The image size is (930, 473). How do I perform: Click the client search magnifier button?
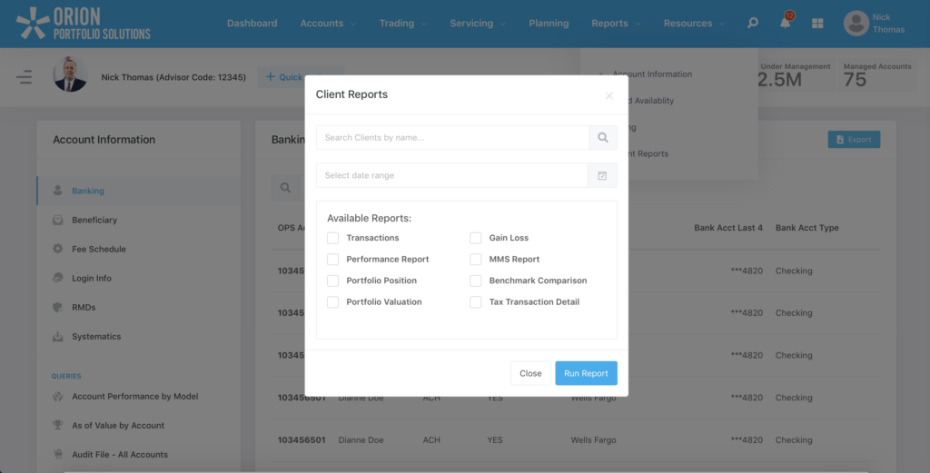[x=603, y=138]
